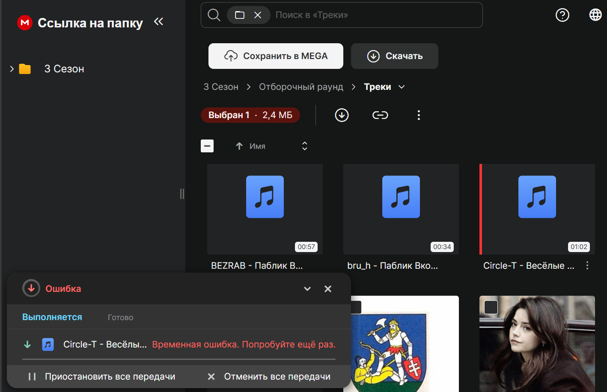Viewport: 607px width, 392px height.
Task: Open help via the question mark icon
Action: [562, 15]
